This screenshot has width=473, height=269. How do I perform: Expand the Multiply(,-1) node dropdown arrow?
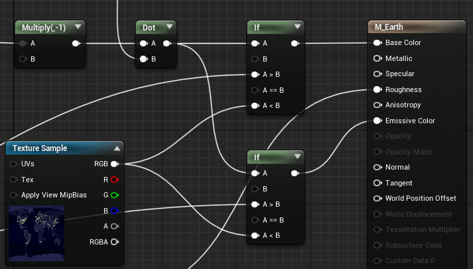[x=78, y=27]
